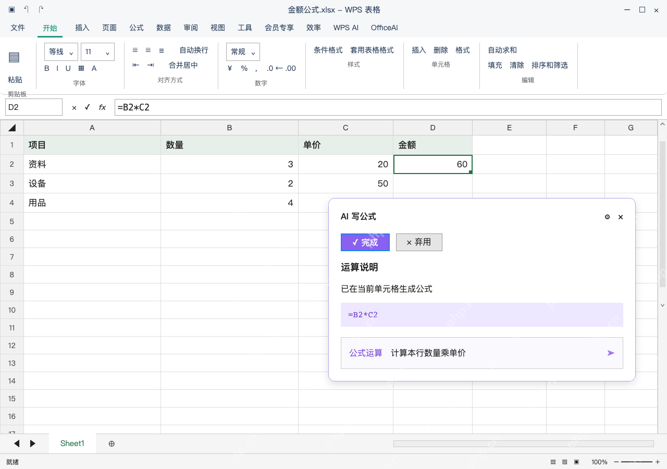667x469 pixels.
Task: Send the formula prompt with the arrow
Action: click(611, 353)
